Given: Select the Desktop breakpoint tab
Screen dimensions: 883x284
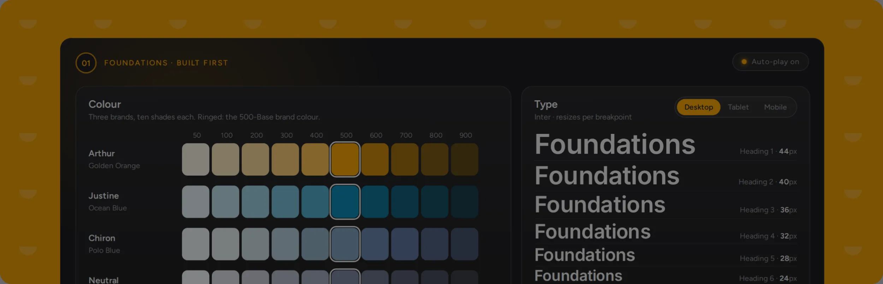Looking at the screenshot, I should tap(698, 107).
